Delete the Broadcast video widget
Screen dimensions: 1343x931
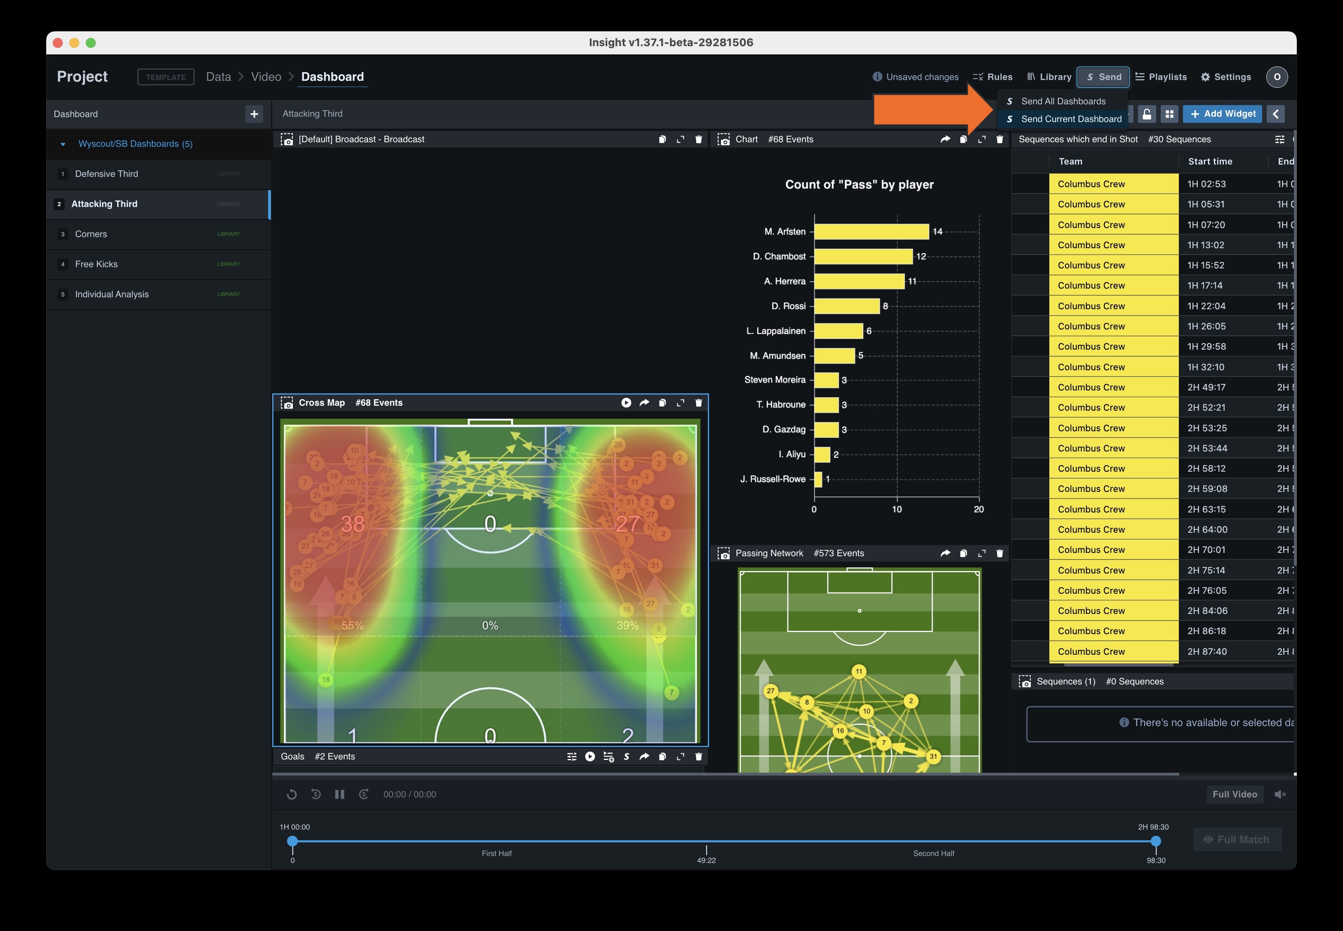(x=698, y=139)
